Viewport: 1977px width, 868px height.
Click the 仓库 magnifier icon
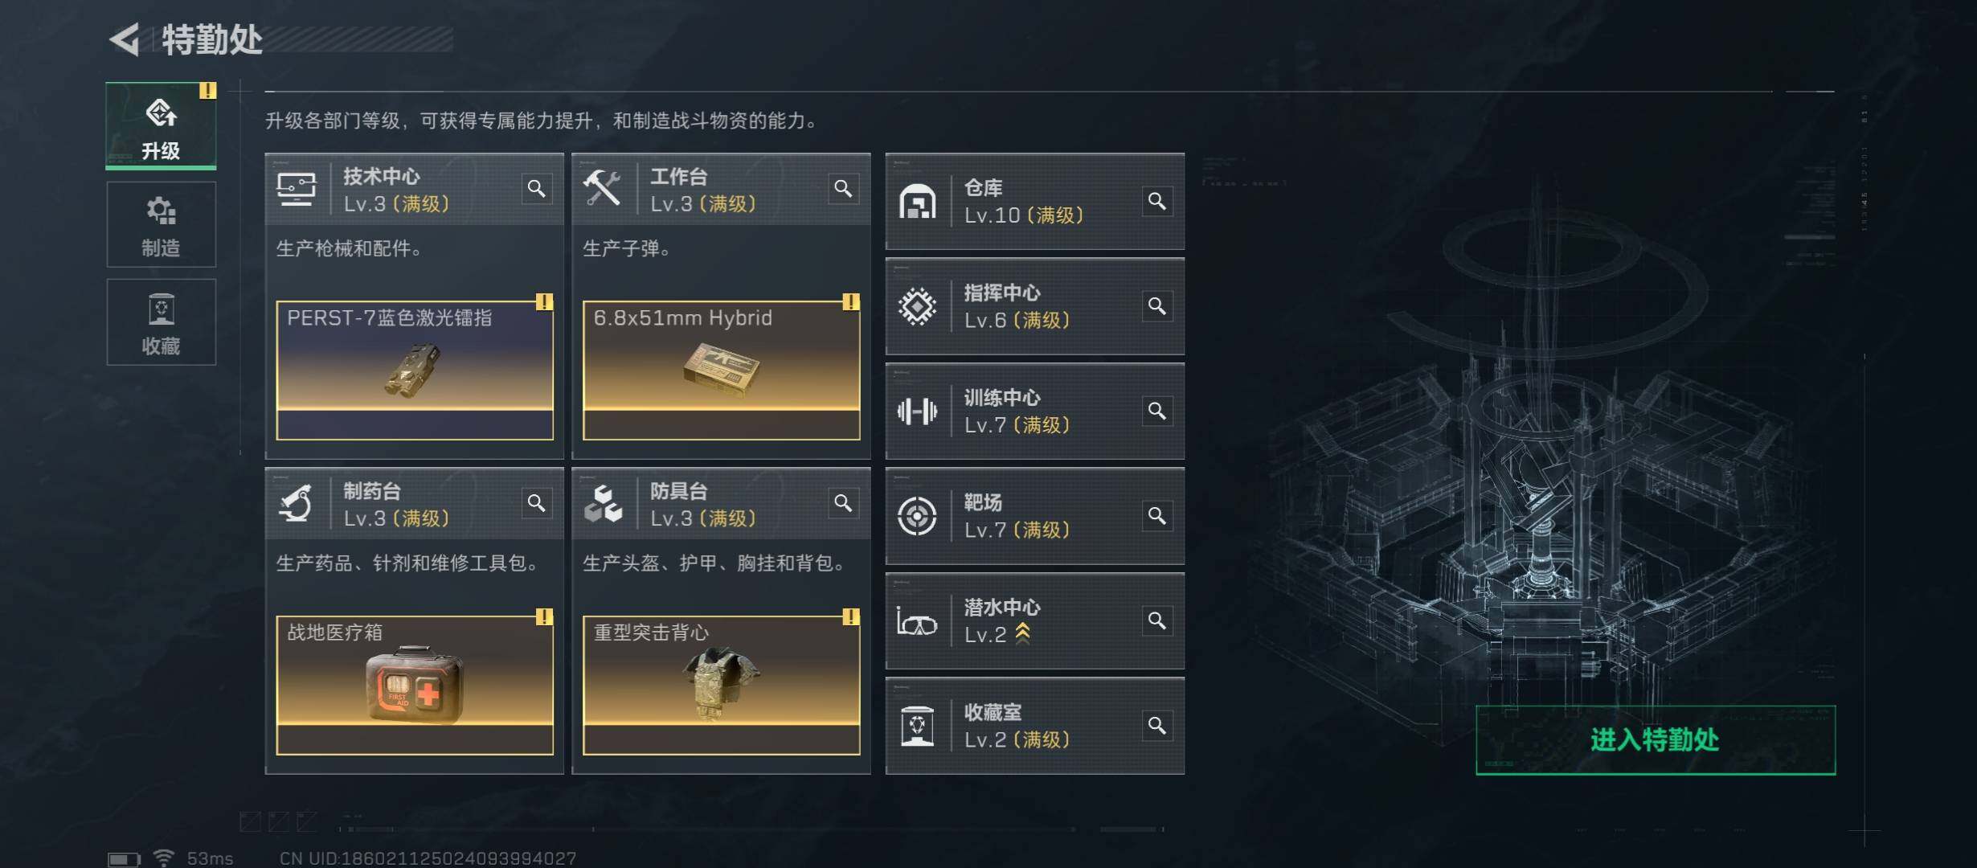(x=1157, y=201)
